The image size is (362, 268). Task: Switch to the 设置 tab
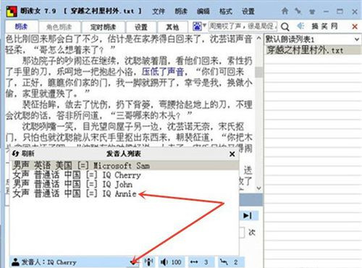tap(141, 27)
